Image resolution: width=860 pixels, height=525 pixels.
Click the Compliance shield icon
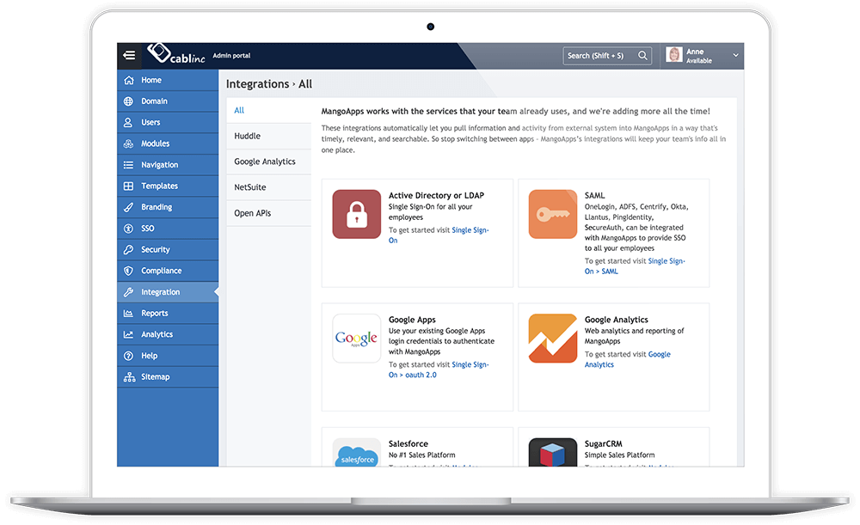tap(128, 271)
